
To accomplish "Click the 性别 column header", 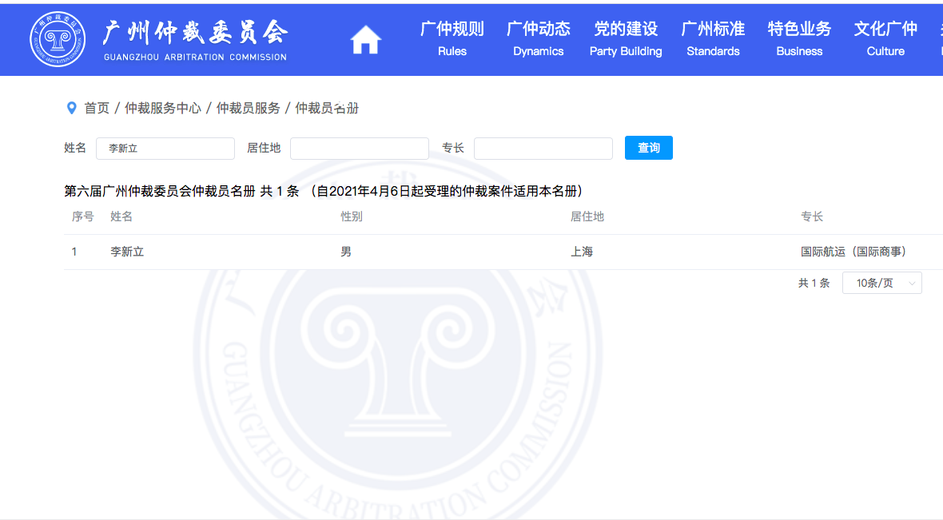I will click(351, 216).
